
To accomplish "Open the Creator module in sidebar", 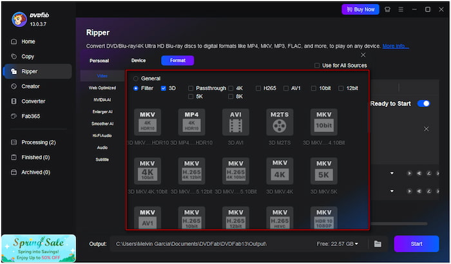I will pyautogui.click(x=37, y=86).
